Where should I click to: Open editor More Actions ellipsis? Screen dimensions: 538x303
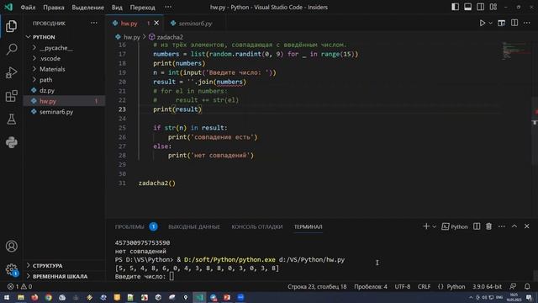point(527,23)
